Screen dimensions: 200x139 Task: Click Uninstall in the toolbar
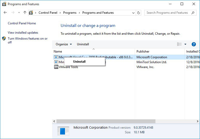coord(83,44)
